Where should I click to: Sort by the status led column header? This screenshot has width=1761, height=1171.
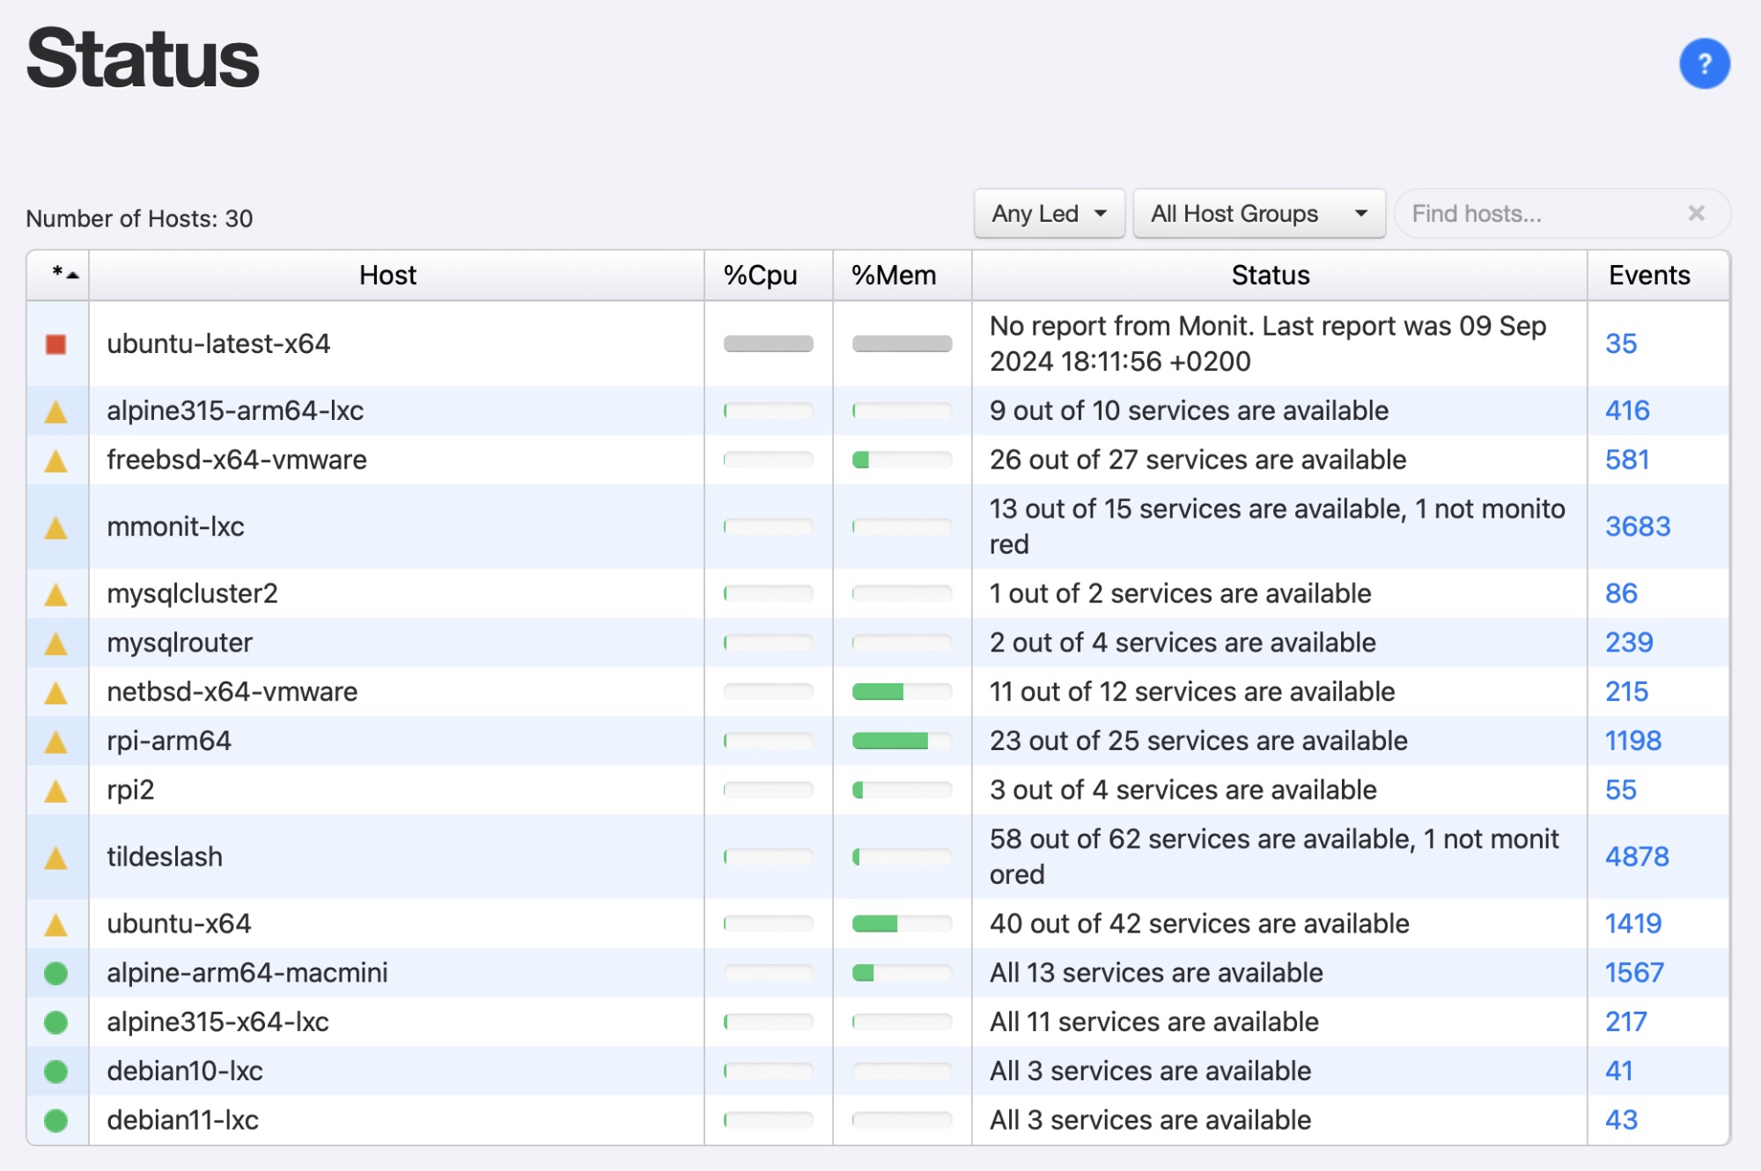(x=58, y=275)
